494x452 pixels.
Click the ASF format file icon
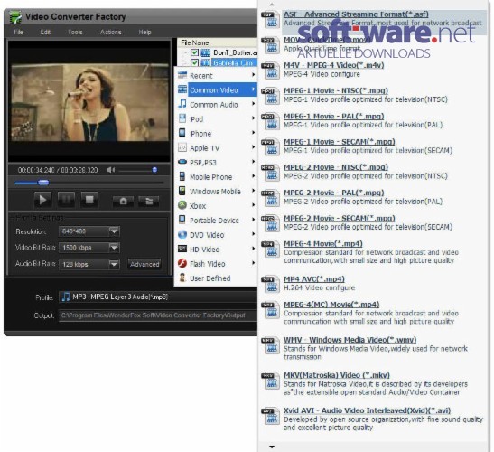click(270, 20)
